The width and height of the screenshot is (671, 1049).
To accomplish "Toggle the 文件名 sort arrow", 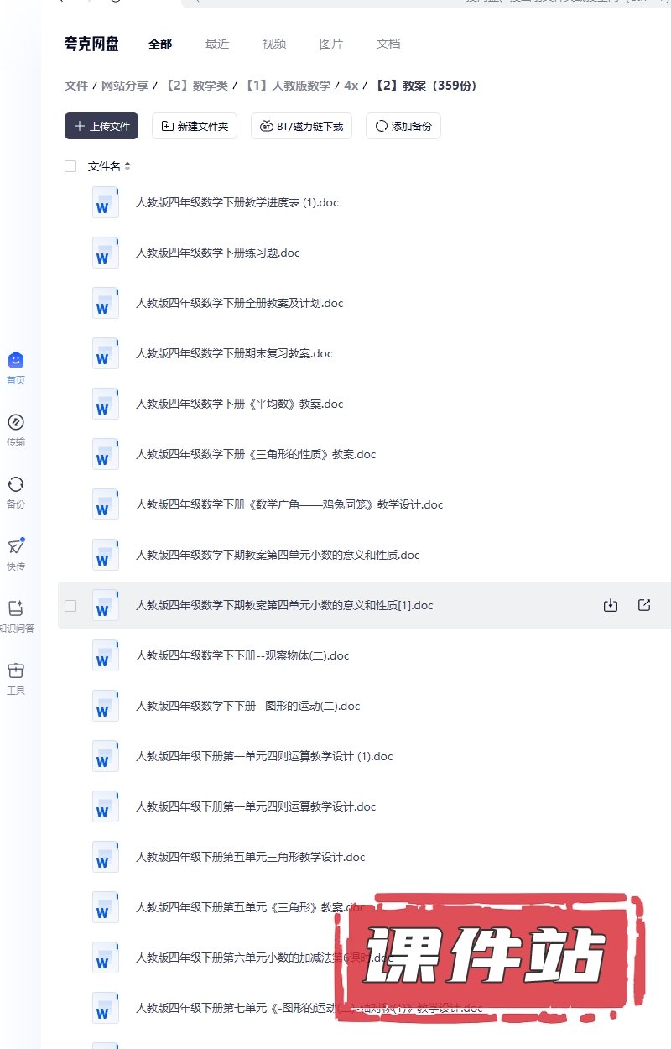I will 127,166.
